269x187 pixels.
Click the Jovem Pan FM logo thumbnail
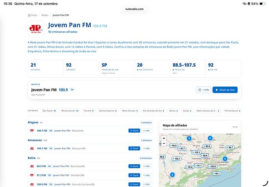pos(36,29)
